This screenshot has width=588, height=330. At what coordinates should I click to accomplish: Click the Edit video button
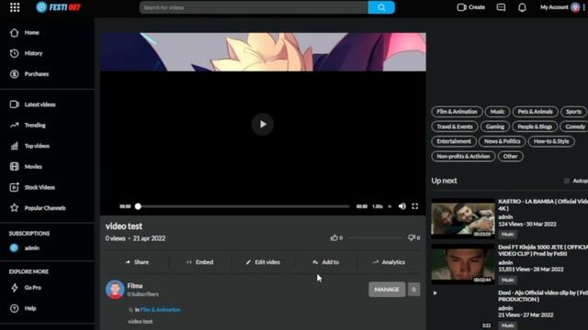pyautogui.click(x=263, y=262)
